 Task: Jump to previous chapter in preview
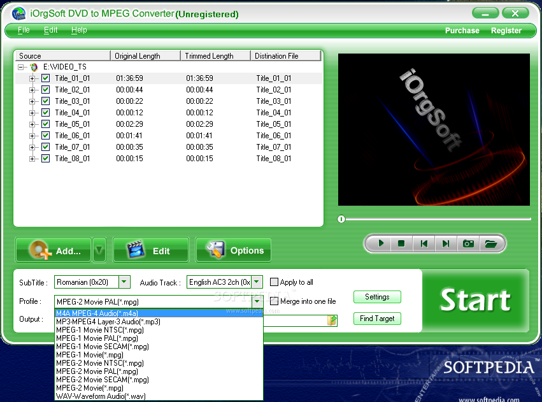(x=424, y=244)
